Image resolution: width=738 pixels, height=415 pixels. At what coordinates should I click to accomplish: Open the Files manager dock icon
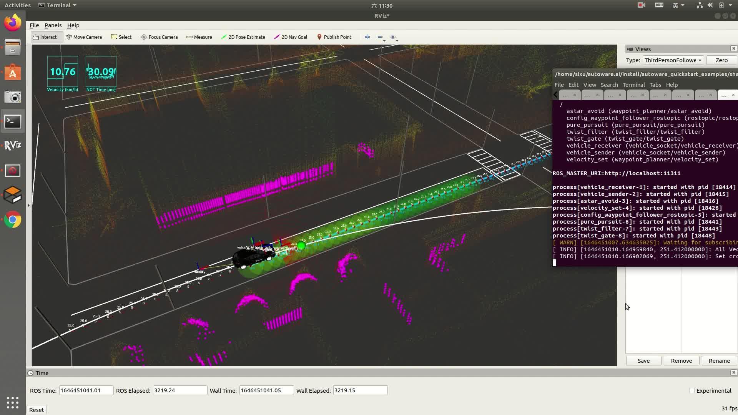coord(13,48)
